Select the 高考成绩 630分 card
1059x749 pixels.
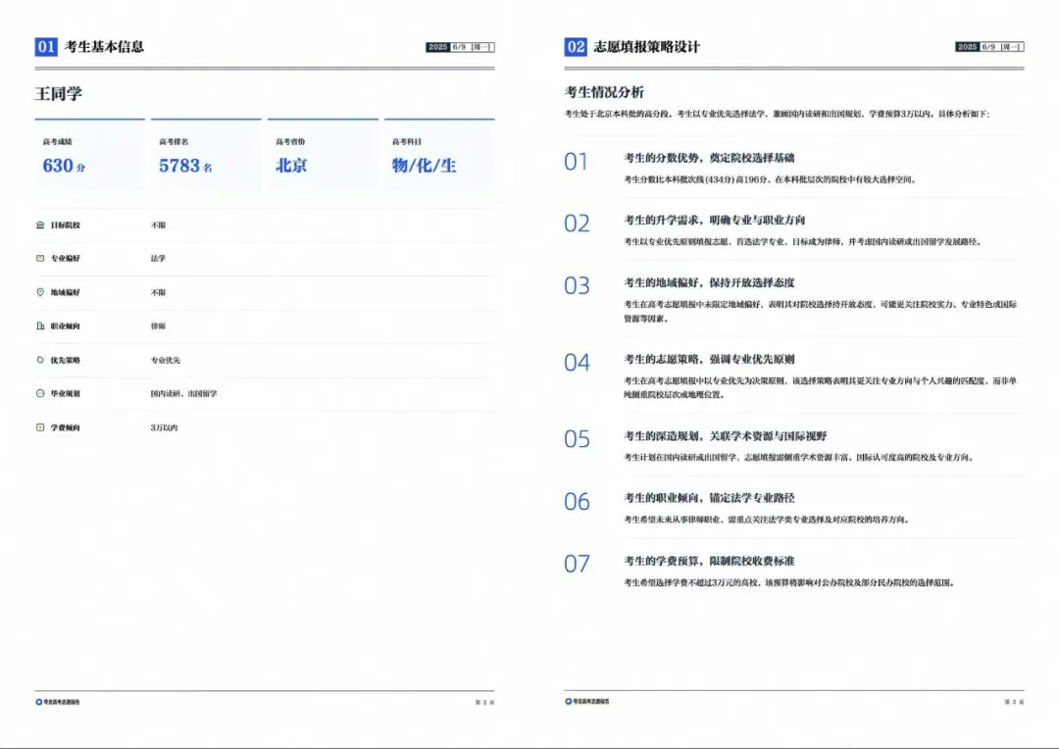[x=90, y=155]
